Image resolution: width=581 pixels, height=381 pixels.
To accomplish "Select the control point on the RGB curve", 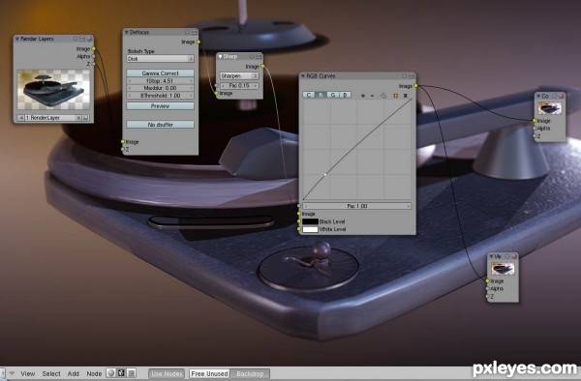I will pos(325,175).
